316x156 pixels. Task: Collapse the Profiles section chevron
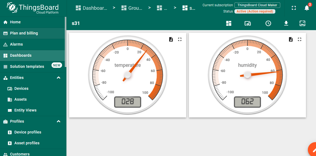point(59,121)
